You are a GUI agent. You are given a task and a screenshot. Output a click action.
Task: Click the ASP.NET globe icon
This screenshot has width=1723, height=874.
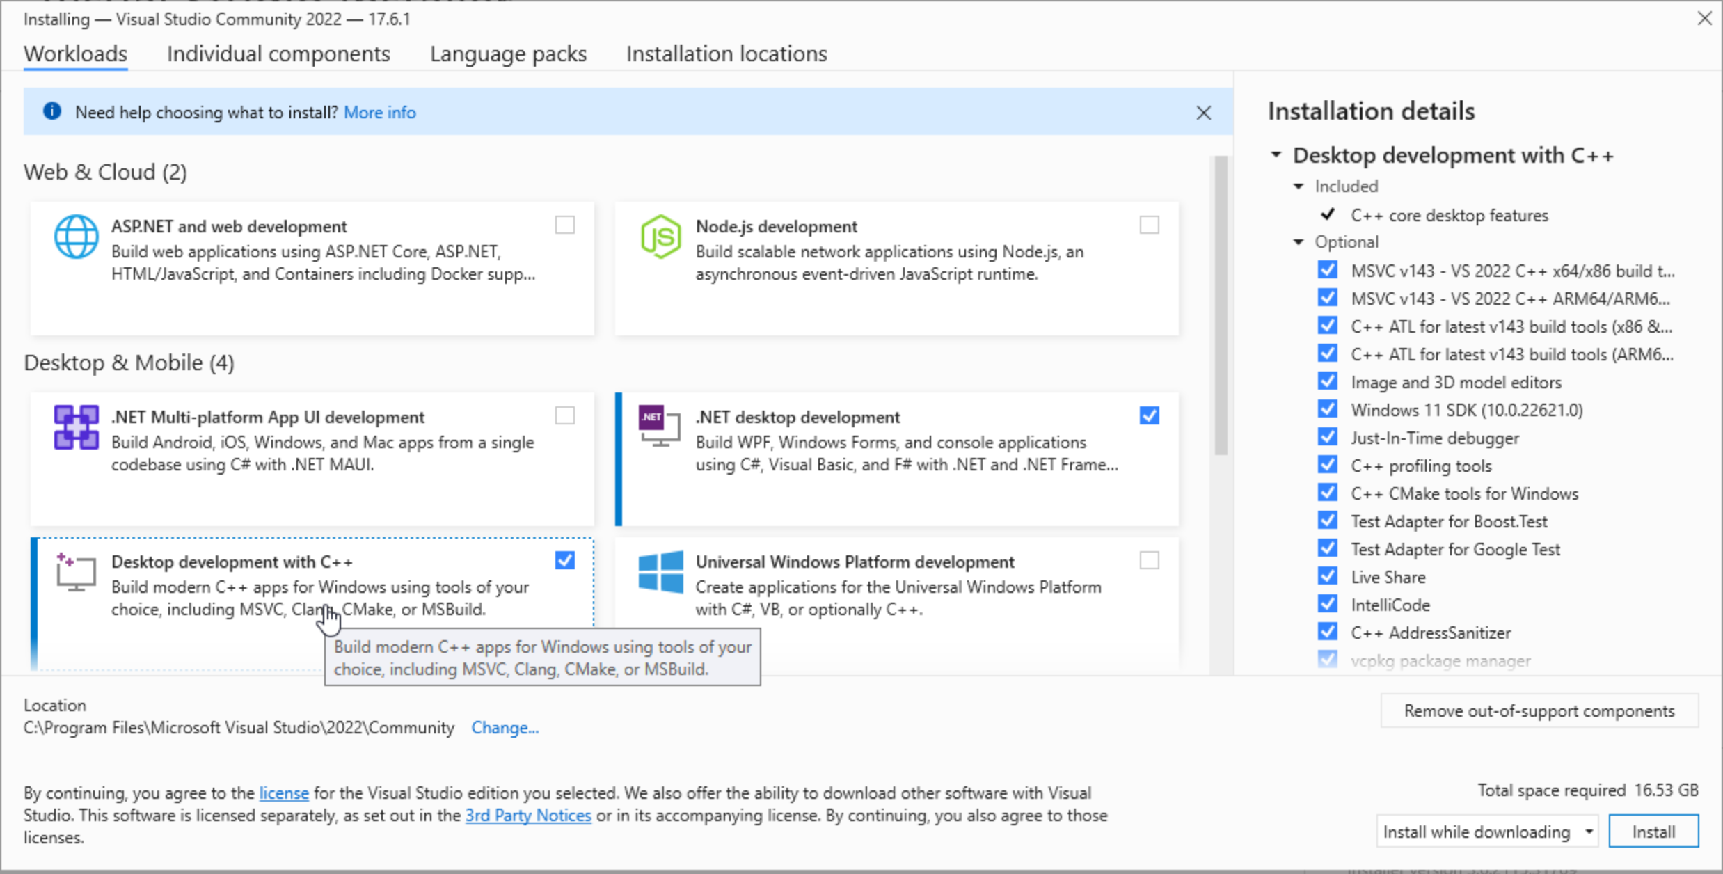coord(76,237)
